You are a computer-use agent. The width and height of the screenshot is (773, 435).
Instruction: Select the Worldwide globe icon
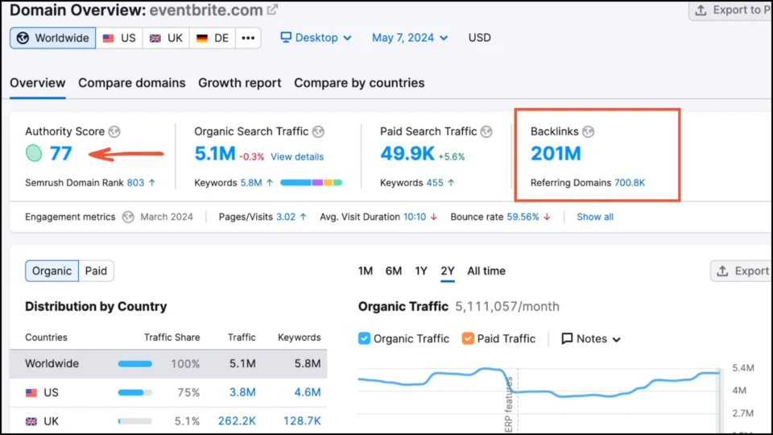23,38
